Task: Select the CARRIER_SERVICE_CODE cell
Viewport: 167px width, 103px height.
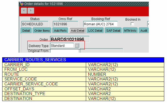Action: (44, 84)
